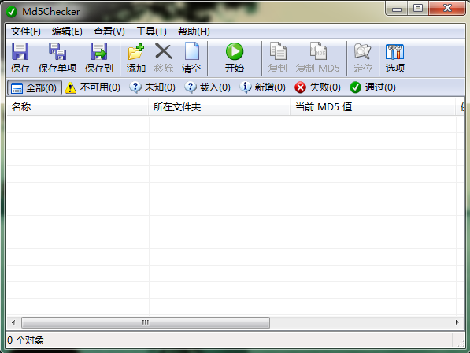Open the 文件(F) menu
This screenshot has height=353, width=470.
26,32
